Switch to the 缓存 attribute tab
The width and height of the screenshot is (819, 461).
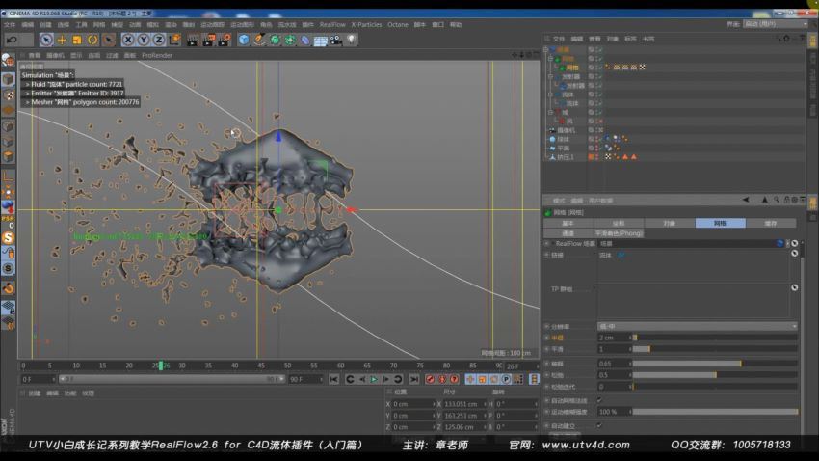[771, 223]
